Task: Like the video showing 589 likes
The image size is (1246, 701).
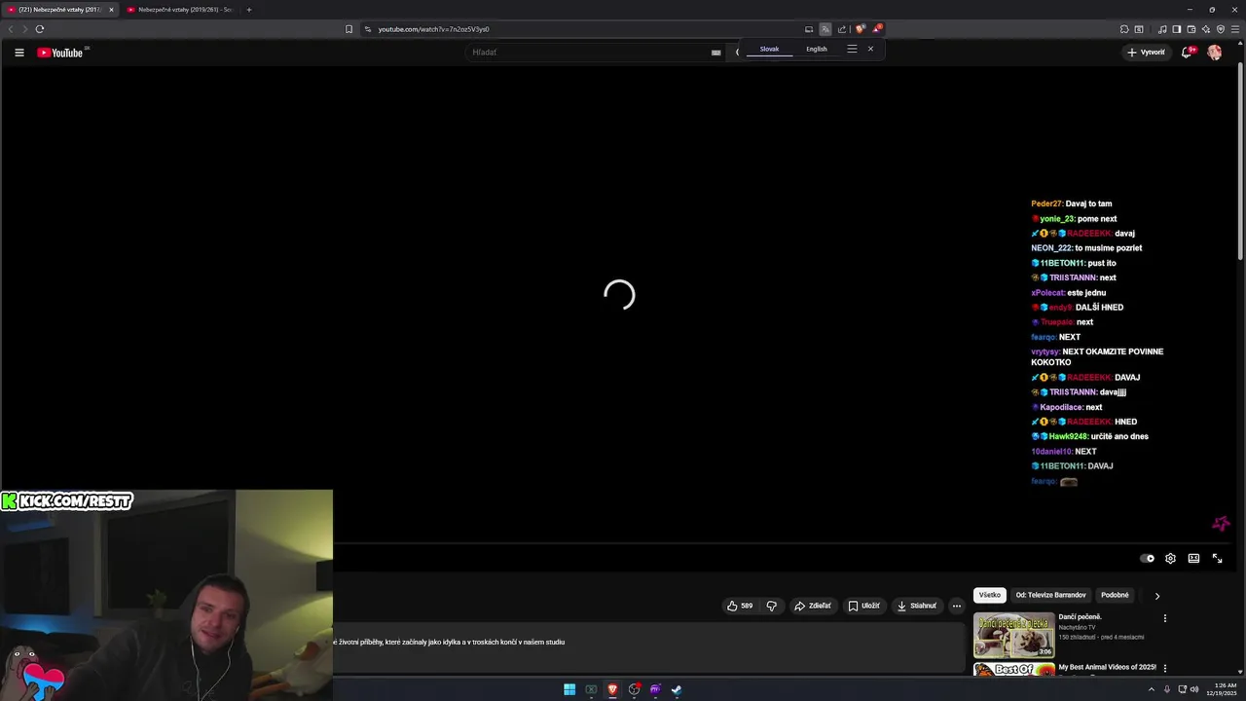Action: point(740,606)
